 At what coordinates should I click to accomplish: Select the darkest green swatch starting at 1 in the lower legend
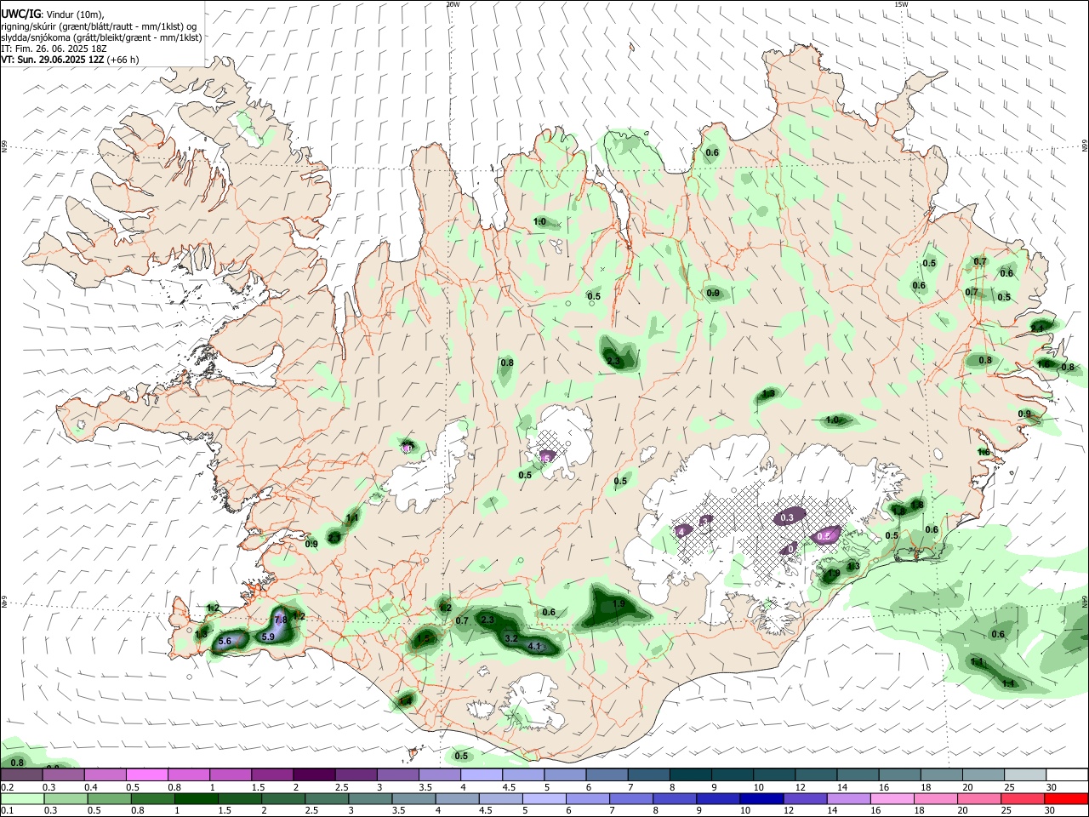pyautogui.click(x=196, y=798)
